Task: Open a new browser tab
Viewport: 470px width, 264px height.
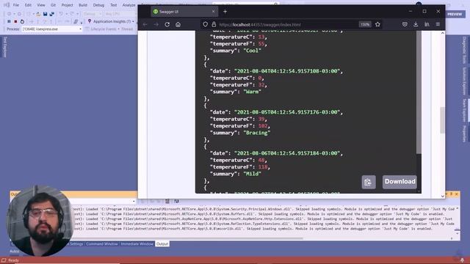Action: [225, 12]
